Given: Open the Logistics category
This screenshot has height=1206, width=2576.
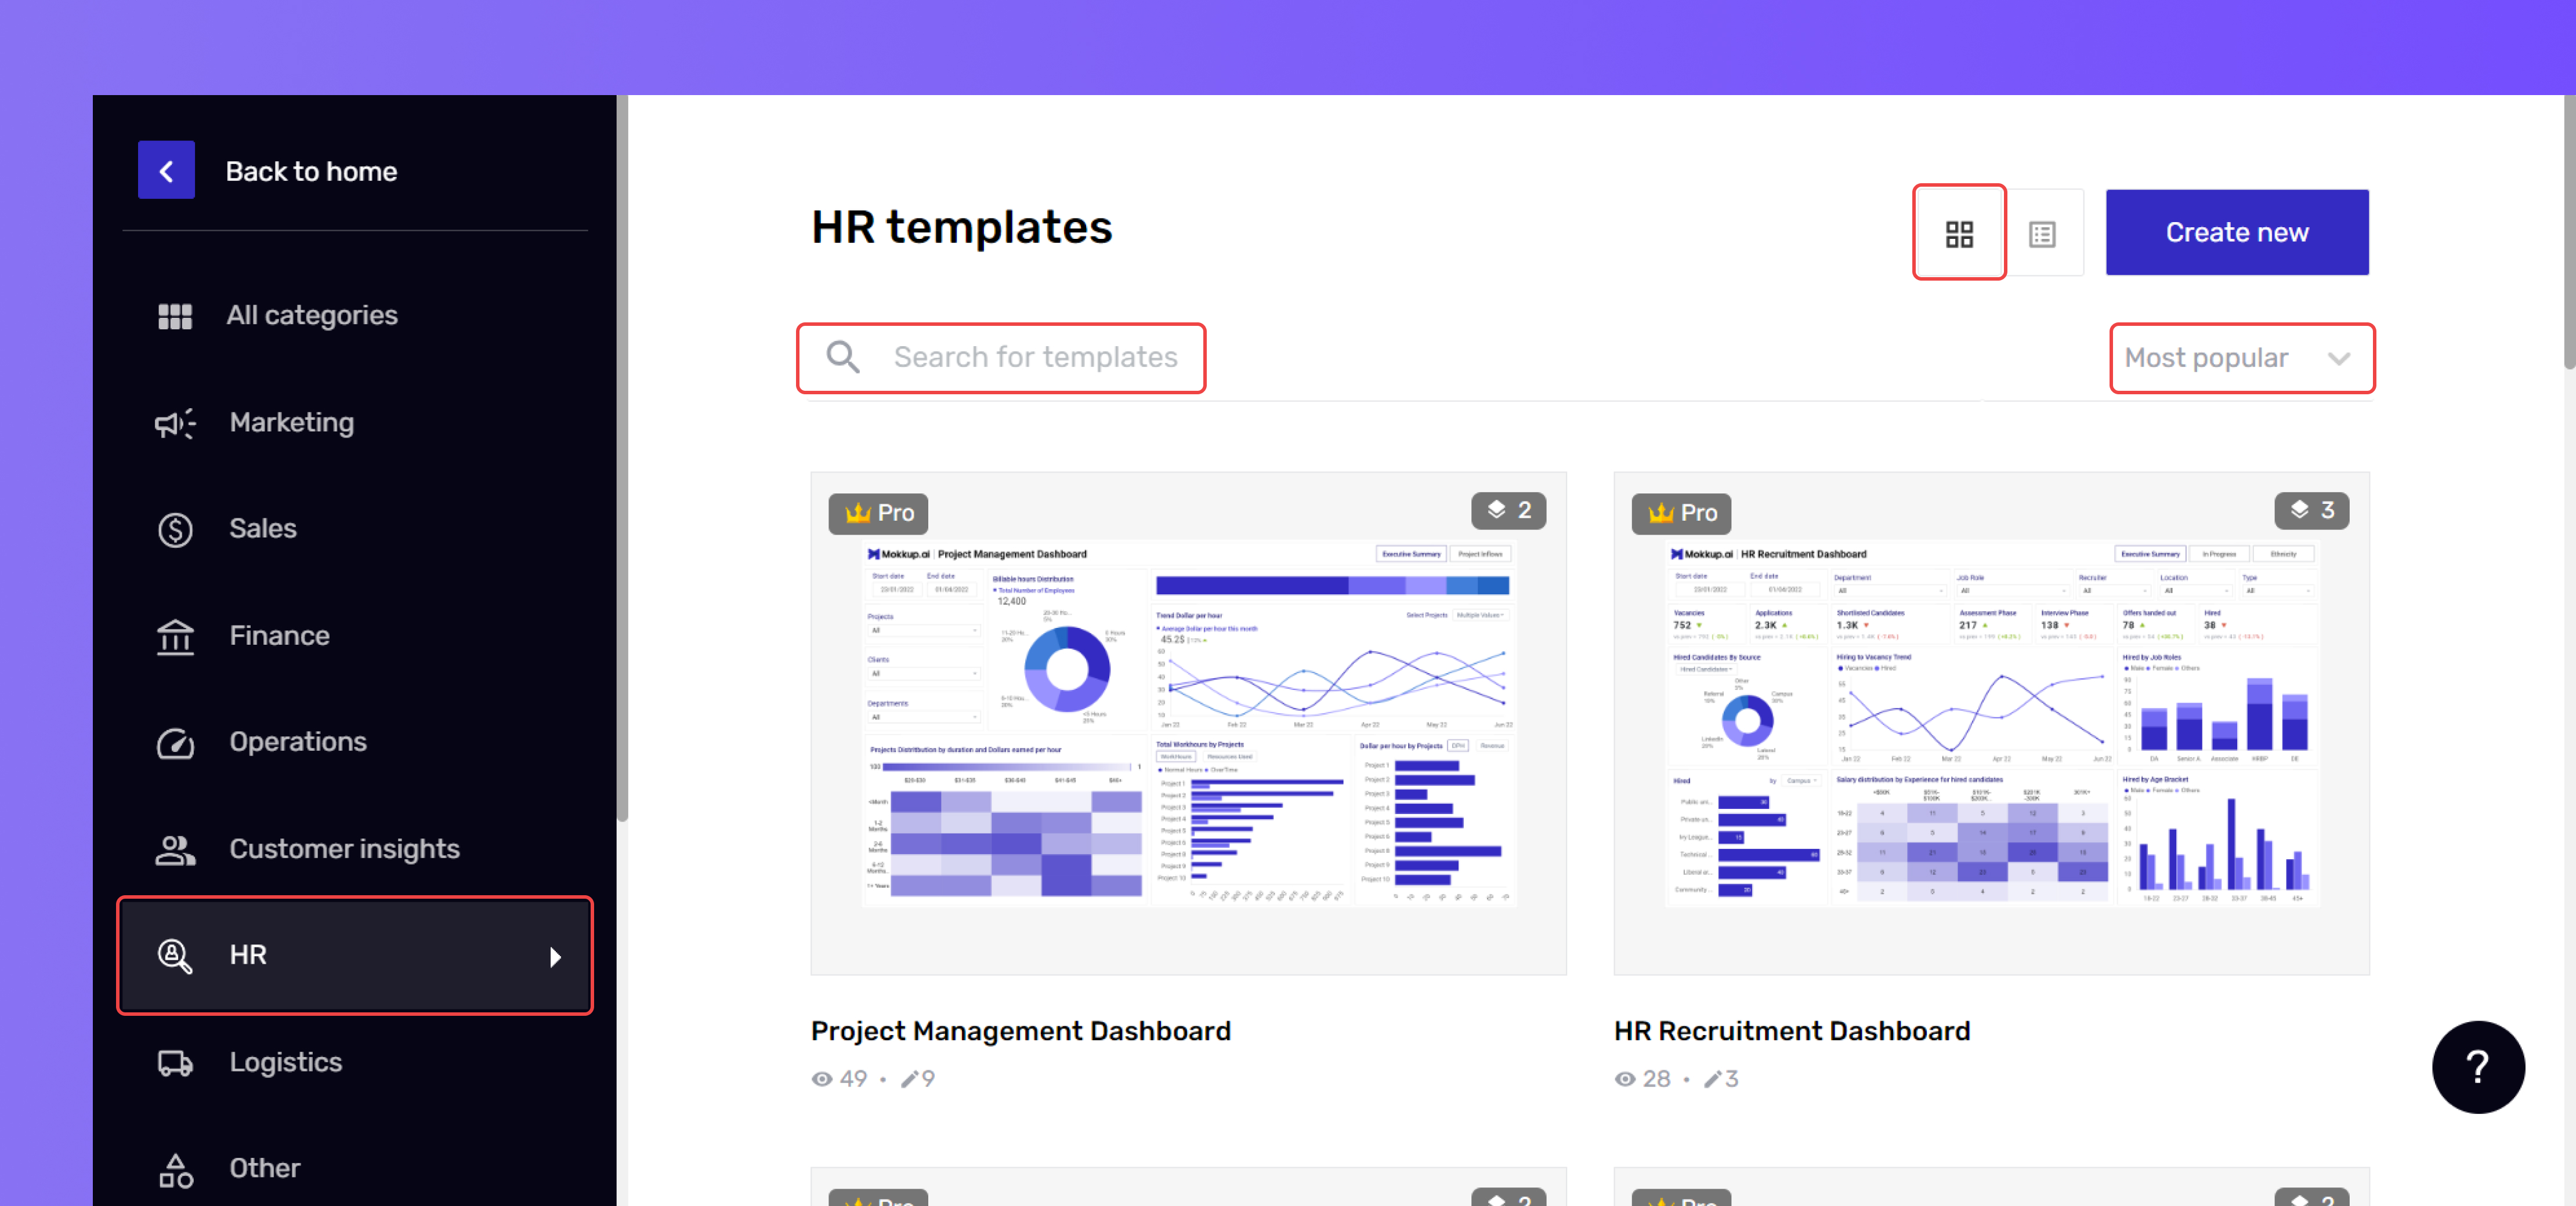Looking at the screenshot, I should tap(286, 1062).
